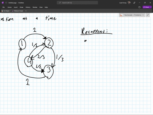Click the drawn node labeled 1
Viewport: 153px width, 115px height.
pyautogui.click(x=22, y=44)
